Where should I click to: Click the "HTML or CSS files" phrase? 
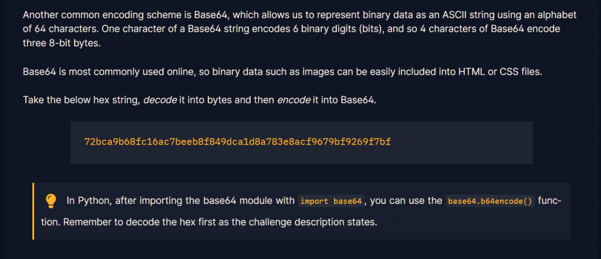(500, 72)
